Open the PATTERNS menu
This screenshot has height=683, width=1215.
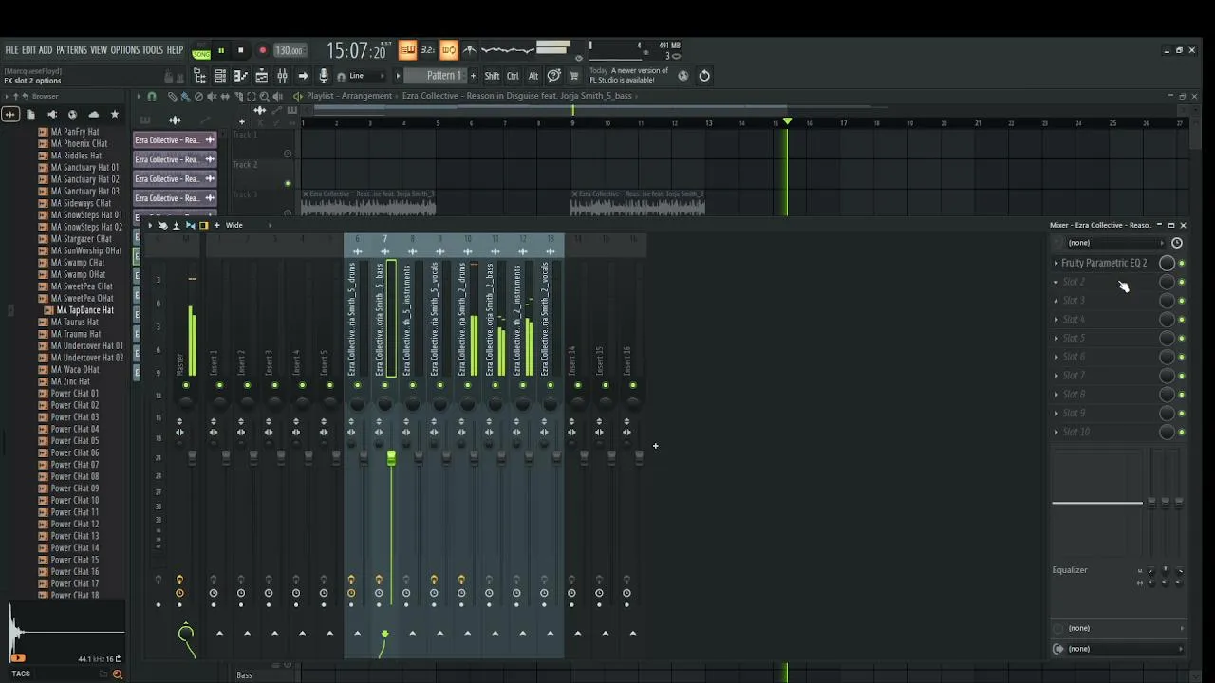coord(71,50)
